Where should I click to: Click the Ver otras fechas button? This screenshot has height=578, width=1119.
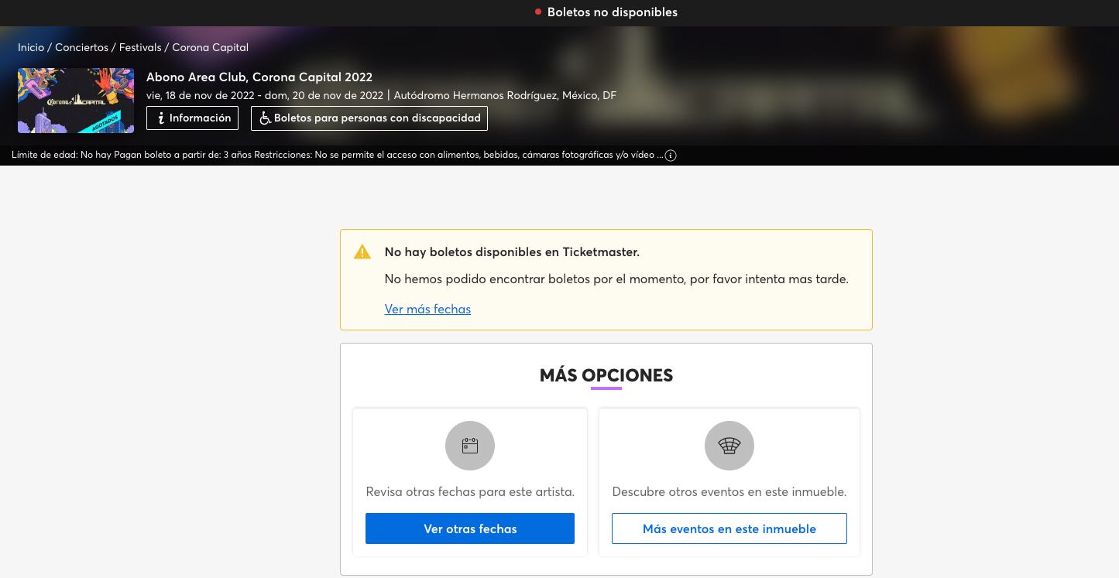470,528
